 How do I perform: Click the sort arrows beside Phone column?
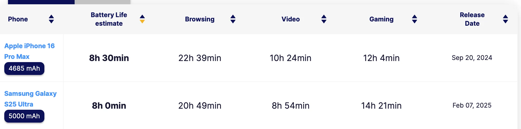coord(51,19)
